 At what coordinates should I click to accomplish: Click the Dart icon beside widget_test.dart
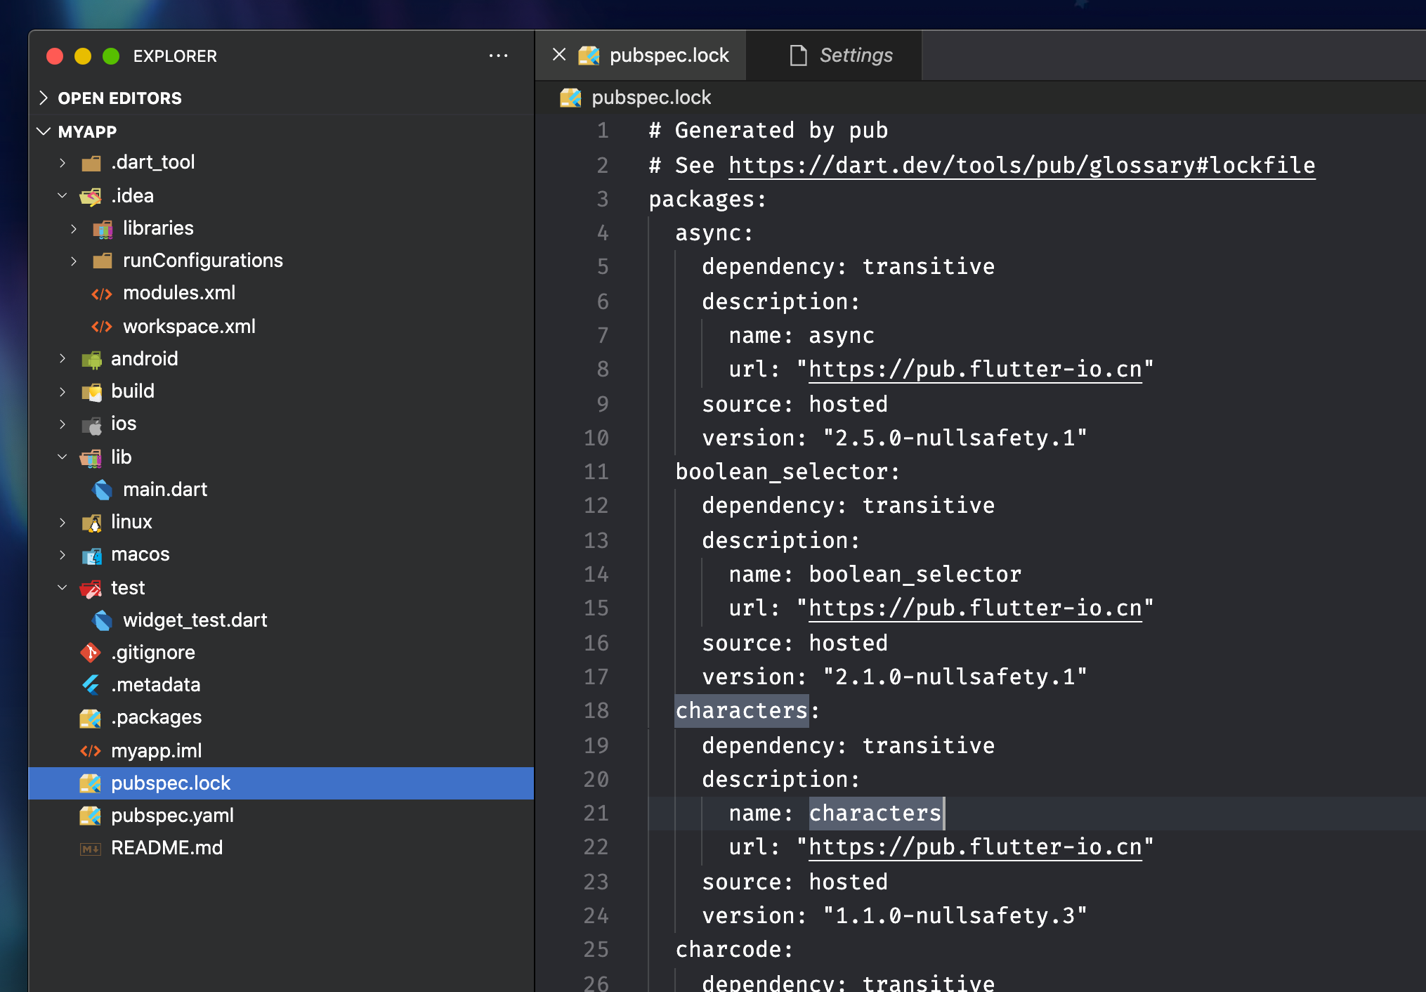102,620
